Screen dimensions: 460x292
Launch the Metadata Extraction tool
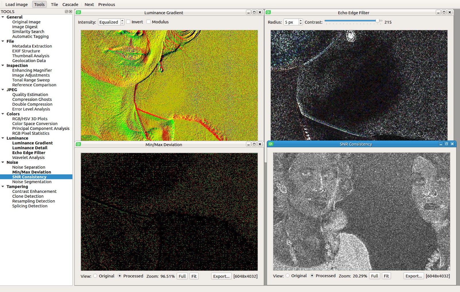32,46
